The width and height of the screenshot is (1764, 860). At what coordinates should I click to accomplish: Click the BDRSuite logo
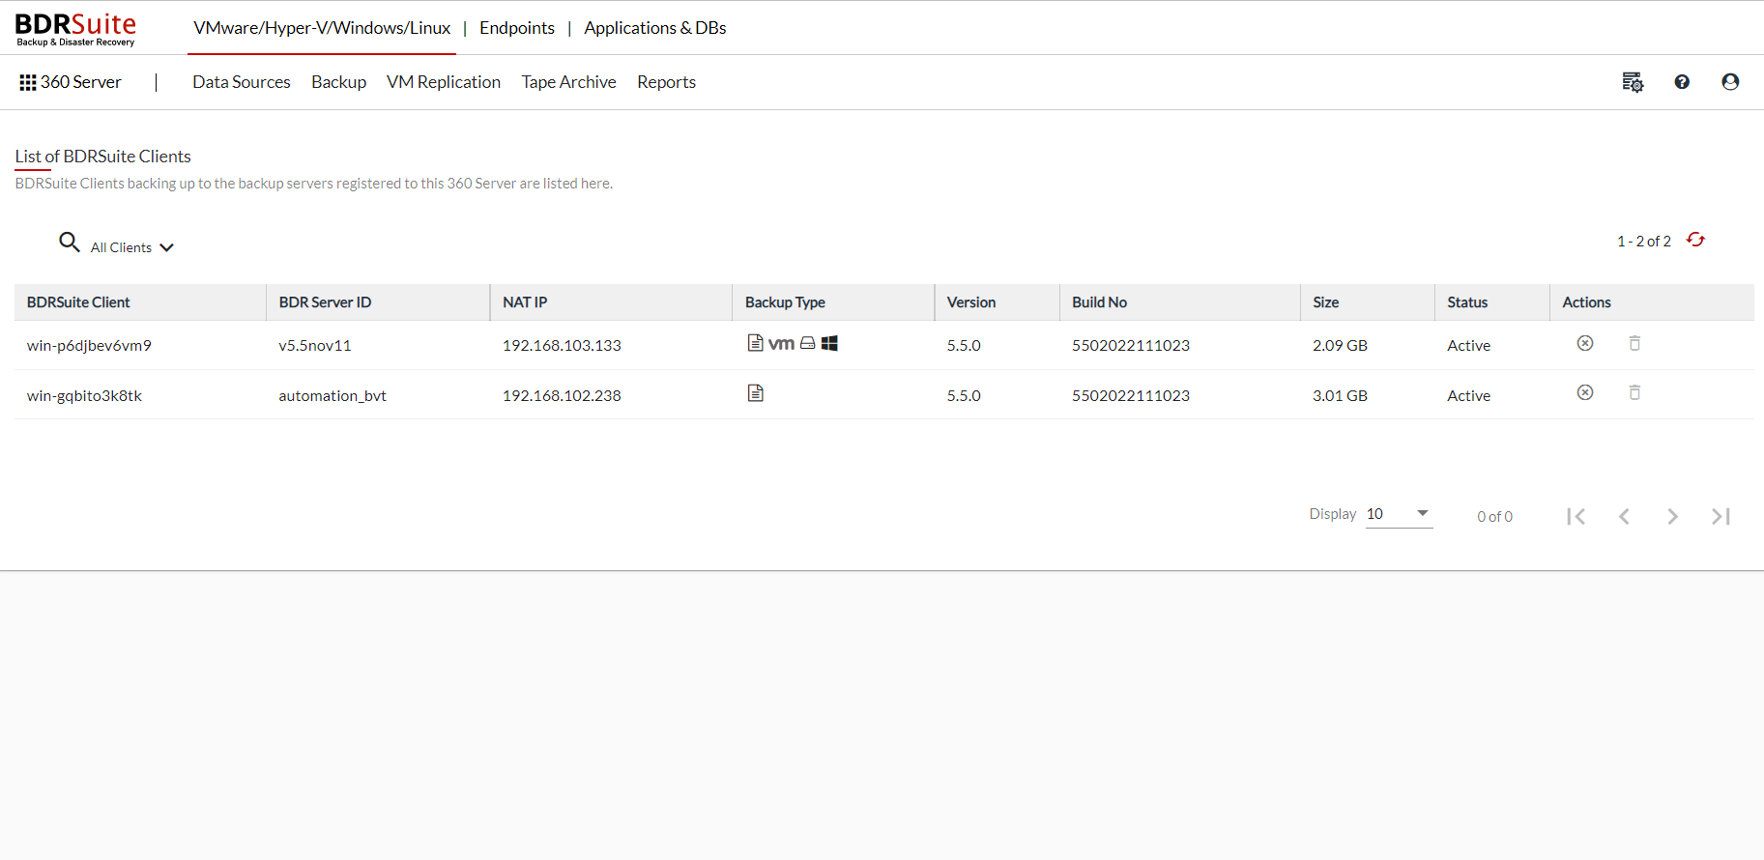pyautogui.click(x=75, y=29)
